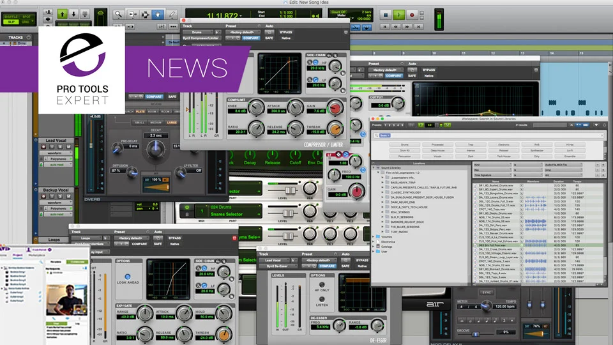Play preview in Workspace browser
This screenshot has height=345, width=613.
tap(421, 125)
